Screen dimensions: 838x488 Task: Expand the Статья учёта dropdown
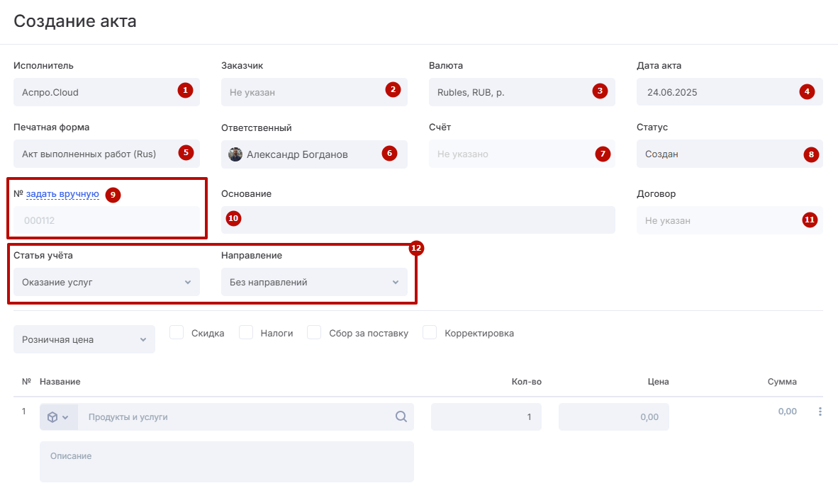click(106, 282)
